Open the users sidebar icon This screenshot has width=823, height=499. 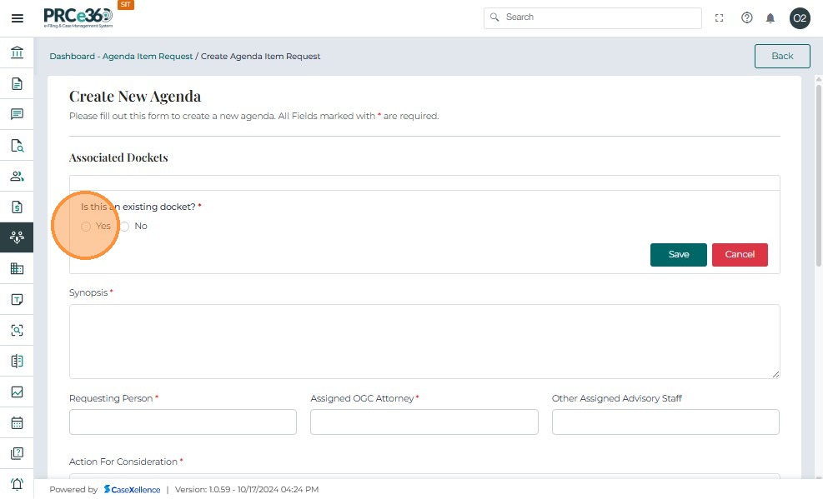[17, 176]
